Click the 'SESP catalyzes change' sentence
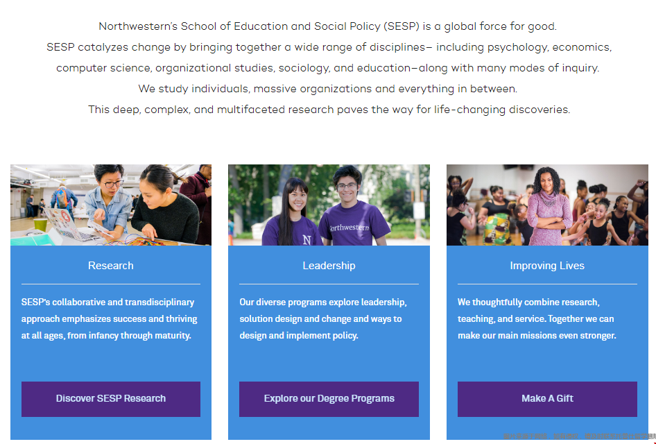 click(x=329, y=48)
